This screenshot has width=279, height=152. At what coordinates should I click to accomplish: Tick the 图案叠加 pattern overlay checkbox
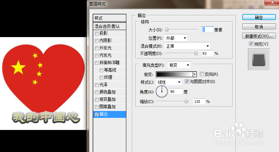point(97,107)
